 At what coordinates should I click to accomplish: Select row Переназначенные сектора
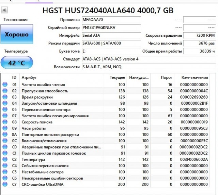105,109
